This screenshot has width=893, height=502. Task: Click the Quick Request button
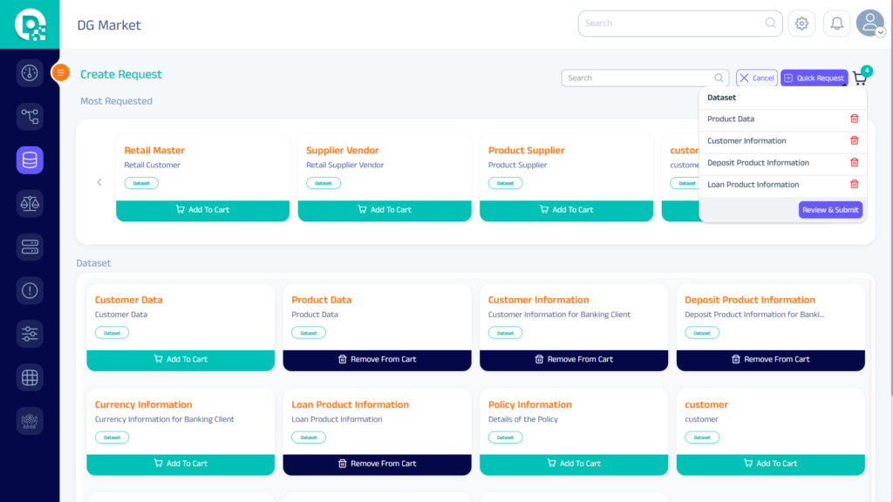point(814,78)
